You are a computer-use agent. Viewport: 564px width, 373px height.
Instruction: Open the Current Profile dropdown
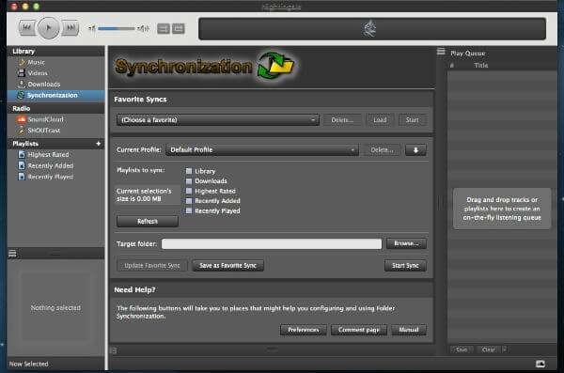coord(262,149)
